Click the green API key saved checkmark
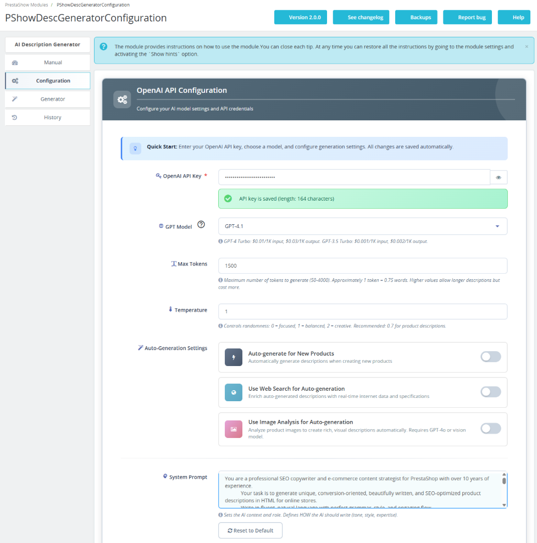The image size is (537, 543). click(x=228, y=198)
